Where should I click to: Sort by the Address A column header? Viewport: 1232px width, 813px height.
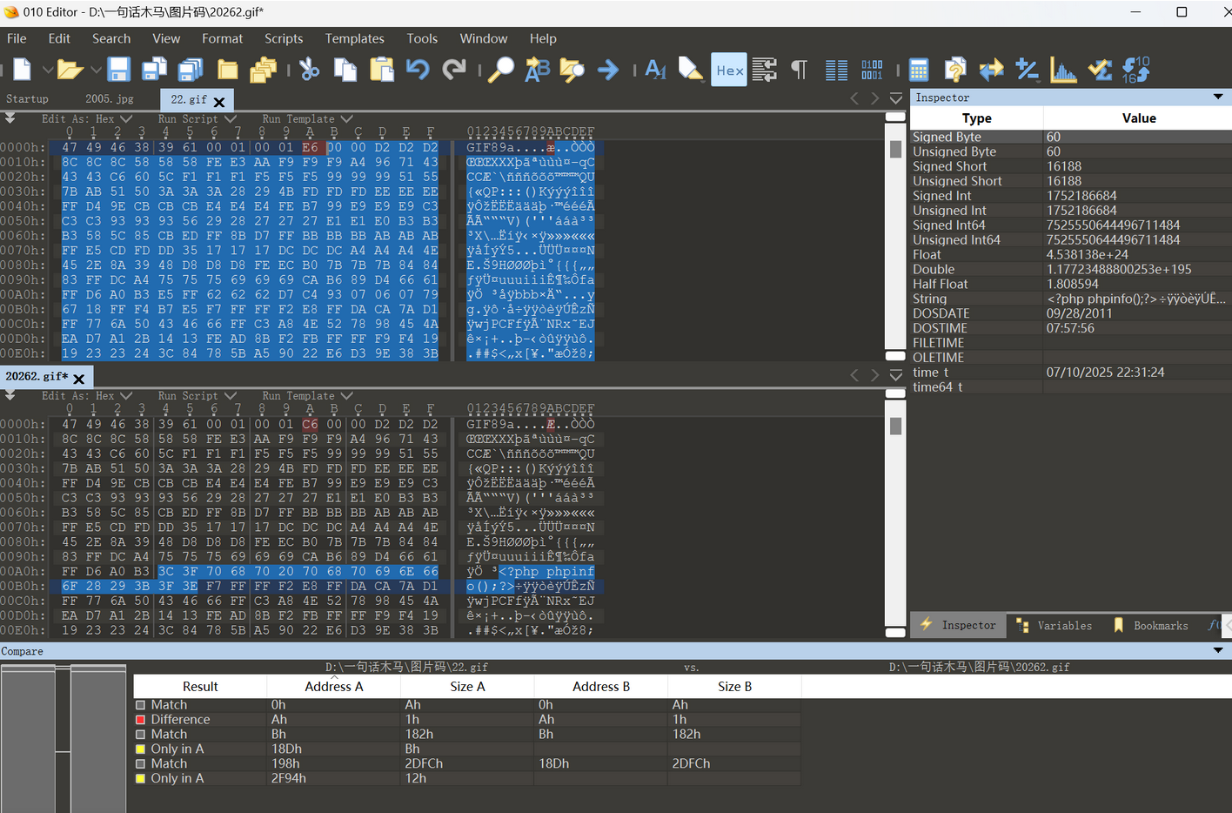pos(333,686)
